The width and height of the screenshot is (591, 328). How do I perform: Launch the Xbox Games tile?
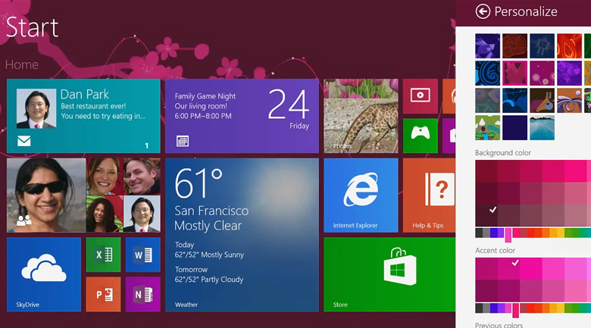420,136
